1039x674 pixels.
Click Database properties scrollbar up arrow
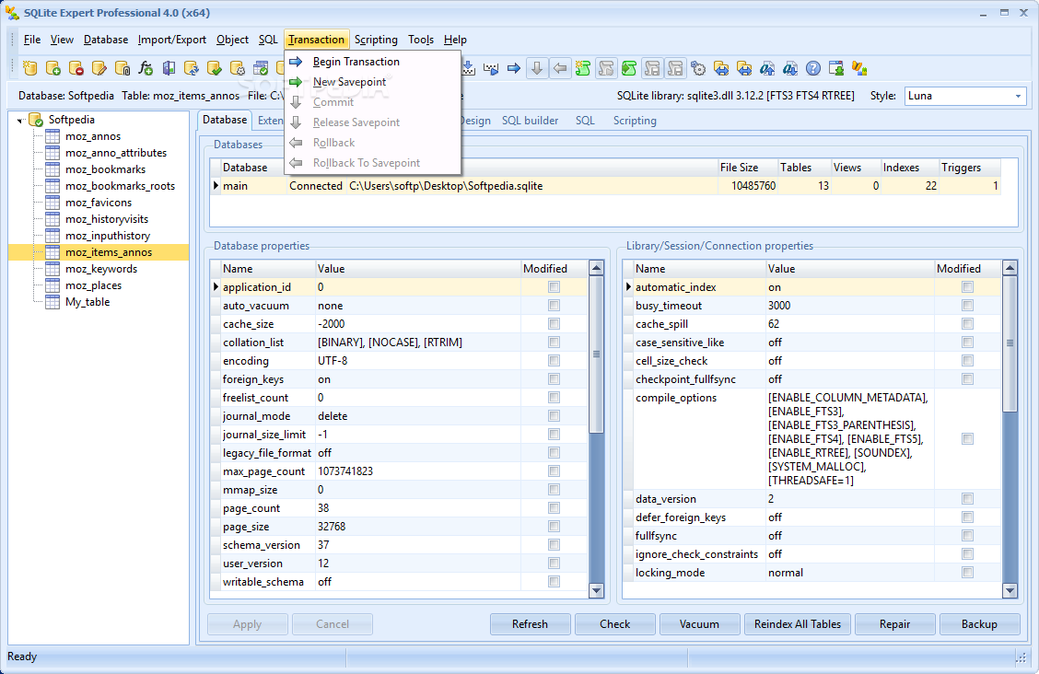click(596, 269)
